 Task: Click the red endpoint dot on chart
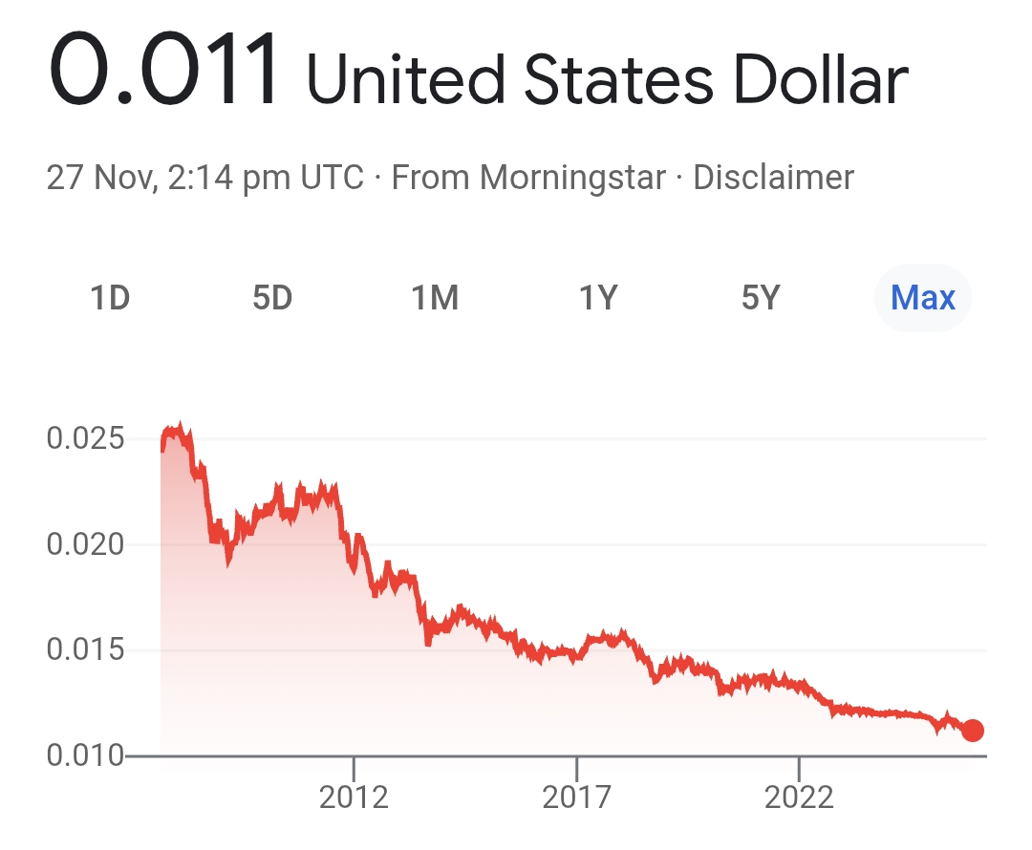pyautogui.click(x=973, y=731)
